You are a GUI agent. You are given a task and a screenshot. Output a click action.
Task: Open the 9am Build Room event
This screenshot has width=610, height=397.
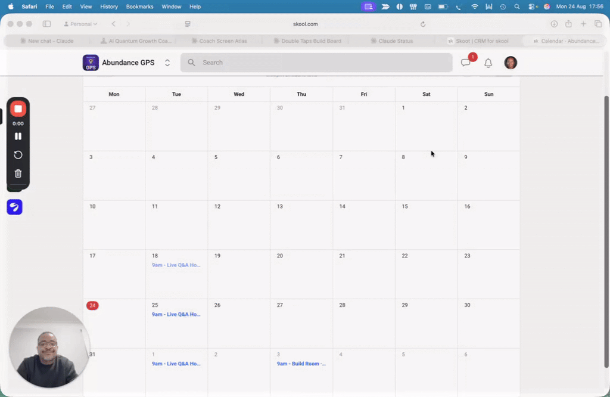coord(301,364)
